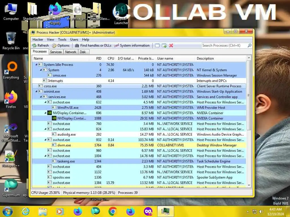Select the spoolsv.exe process row
The image size is (290, 217).
point(139,177)
